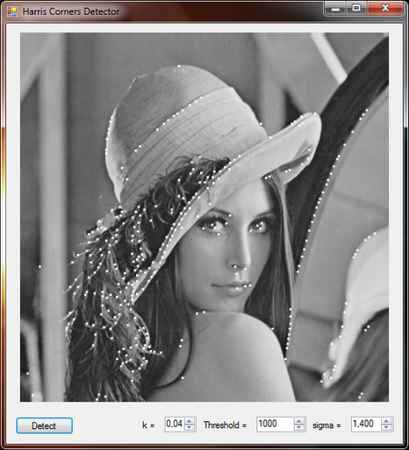The width and height of the screenshot is (409, 450).
Task: Lower sigma using its down arrow
Action: point(386,428)
